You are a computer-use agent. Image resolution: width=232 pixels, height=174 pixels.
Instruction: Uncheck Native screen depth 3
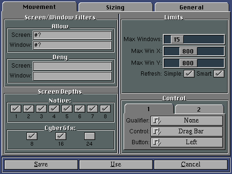tap(41, 109)
